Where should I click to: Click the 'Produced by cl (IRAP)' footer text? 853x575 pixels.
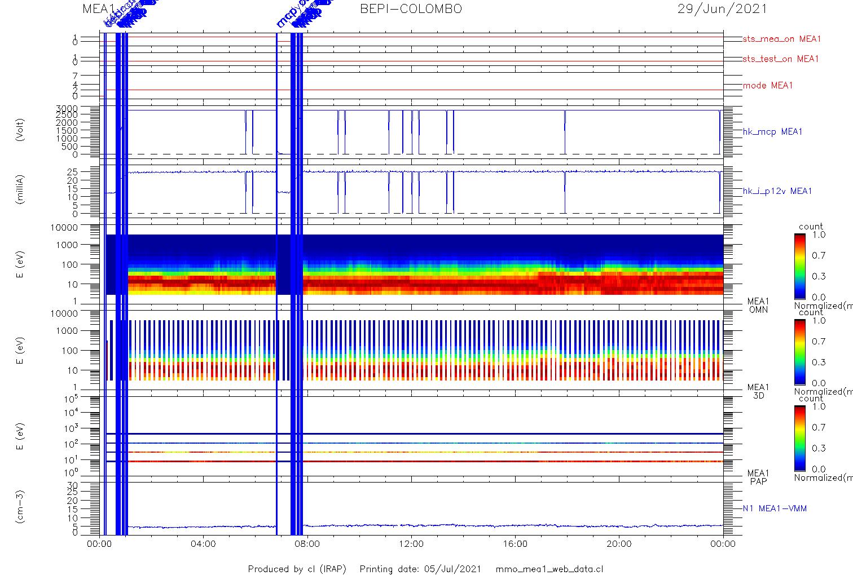[x=297, y=569]
